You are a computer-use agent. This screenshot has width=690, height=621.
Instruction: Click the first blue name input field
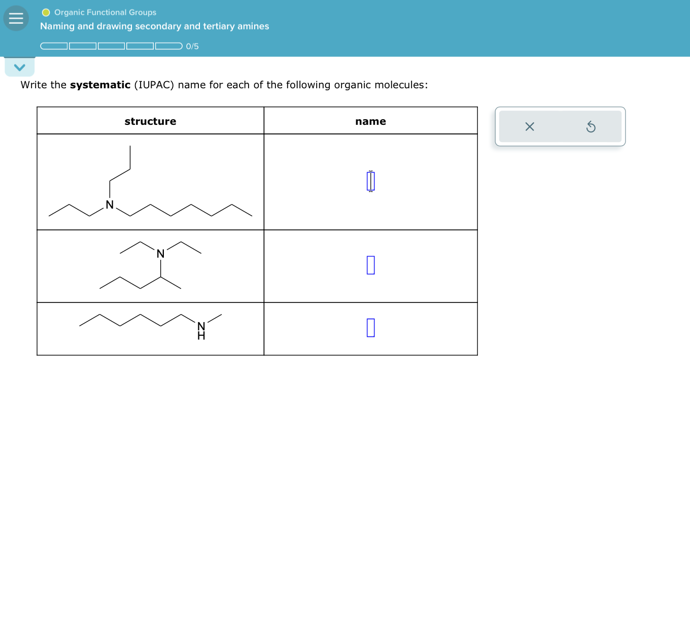(370, 181)
